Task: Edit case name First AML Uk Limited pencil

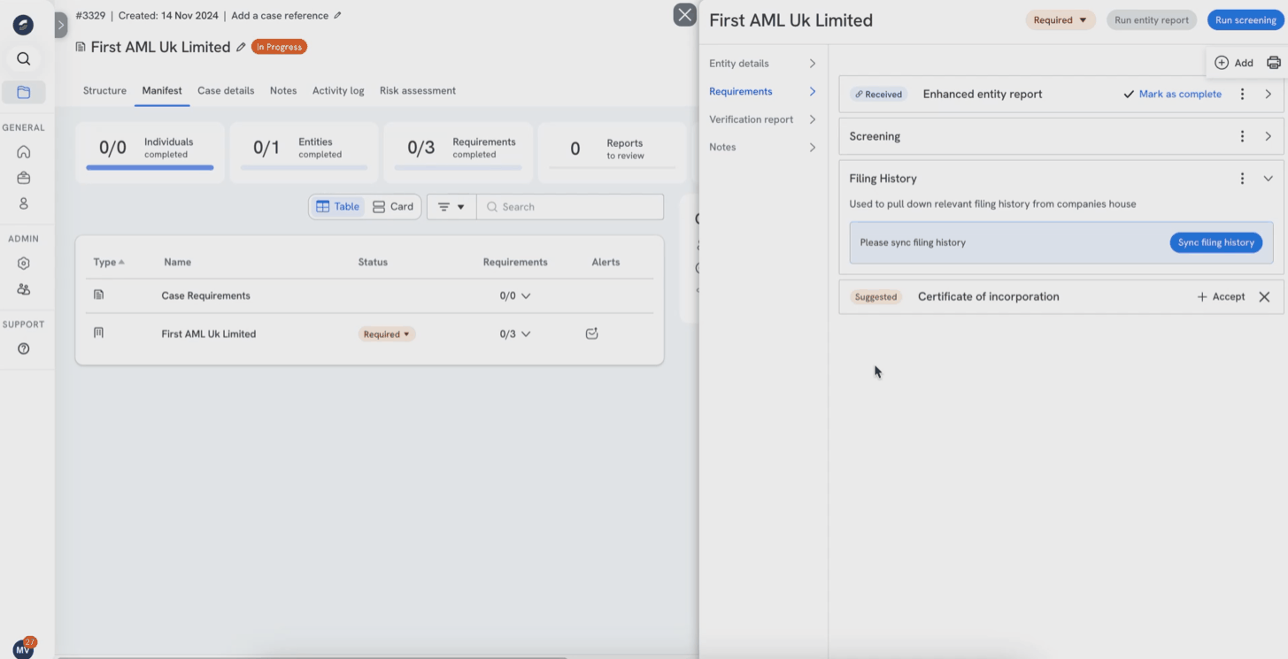Action: tap(241, 48)
